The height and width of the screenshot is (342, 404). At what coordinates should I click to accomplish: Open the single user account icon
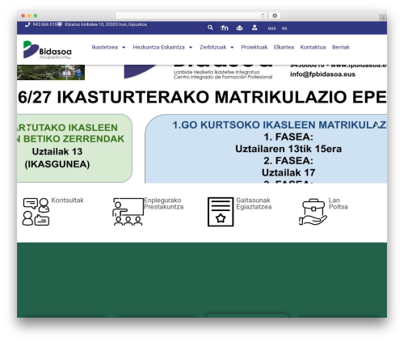[255, 27]
